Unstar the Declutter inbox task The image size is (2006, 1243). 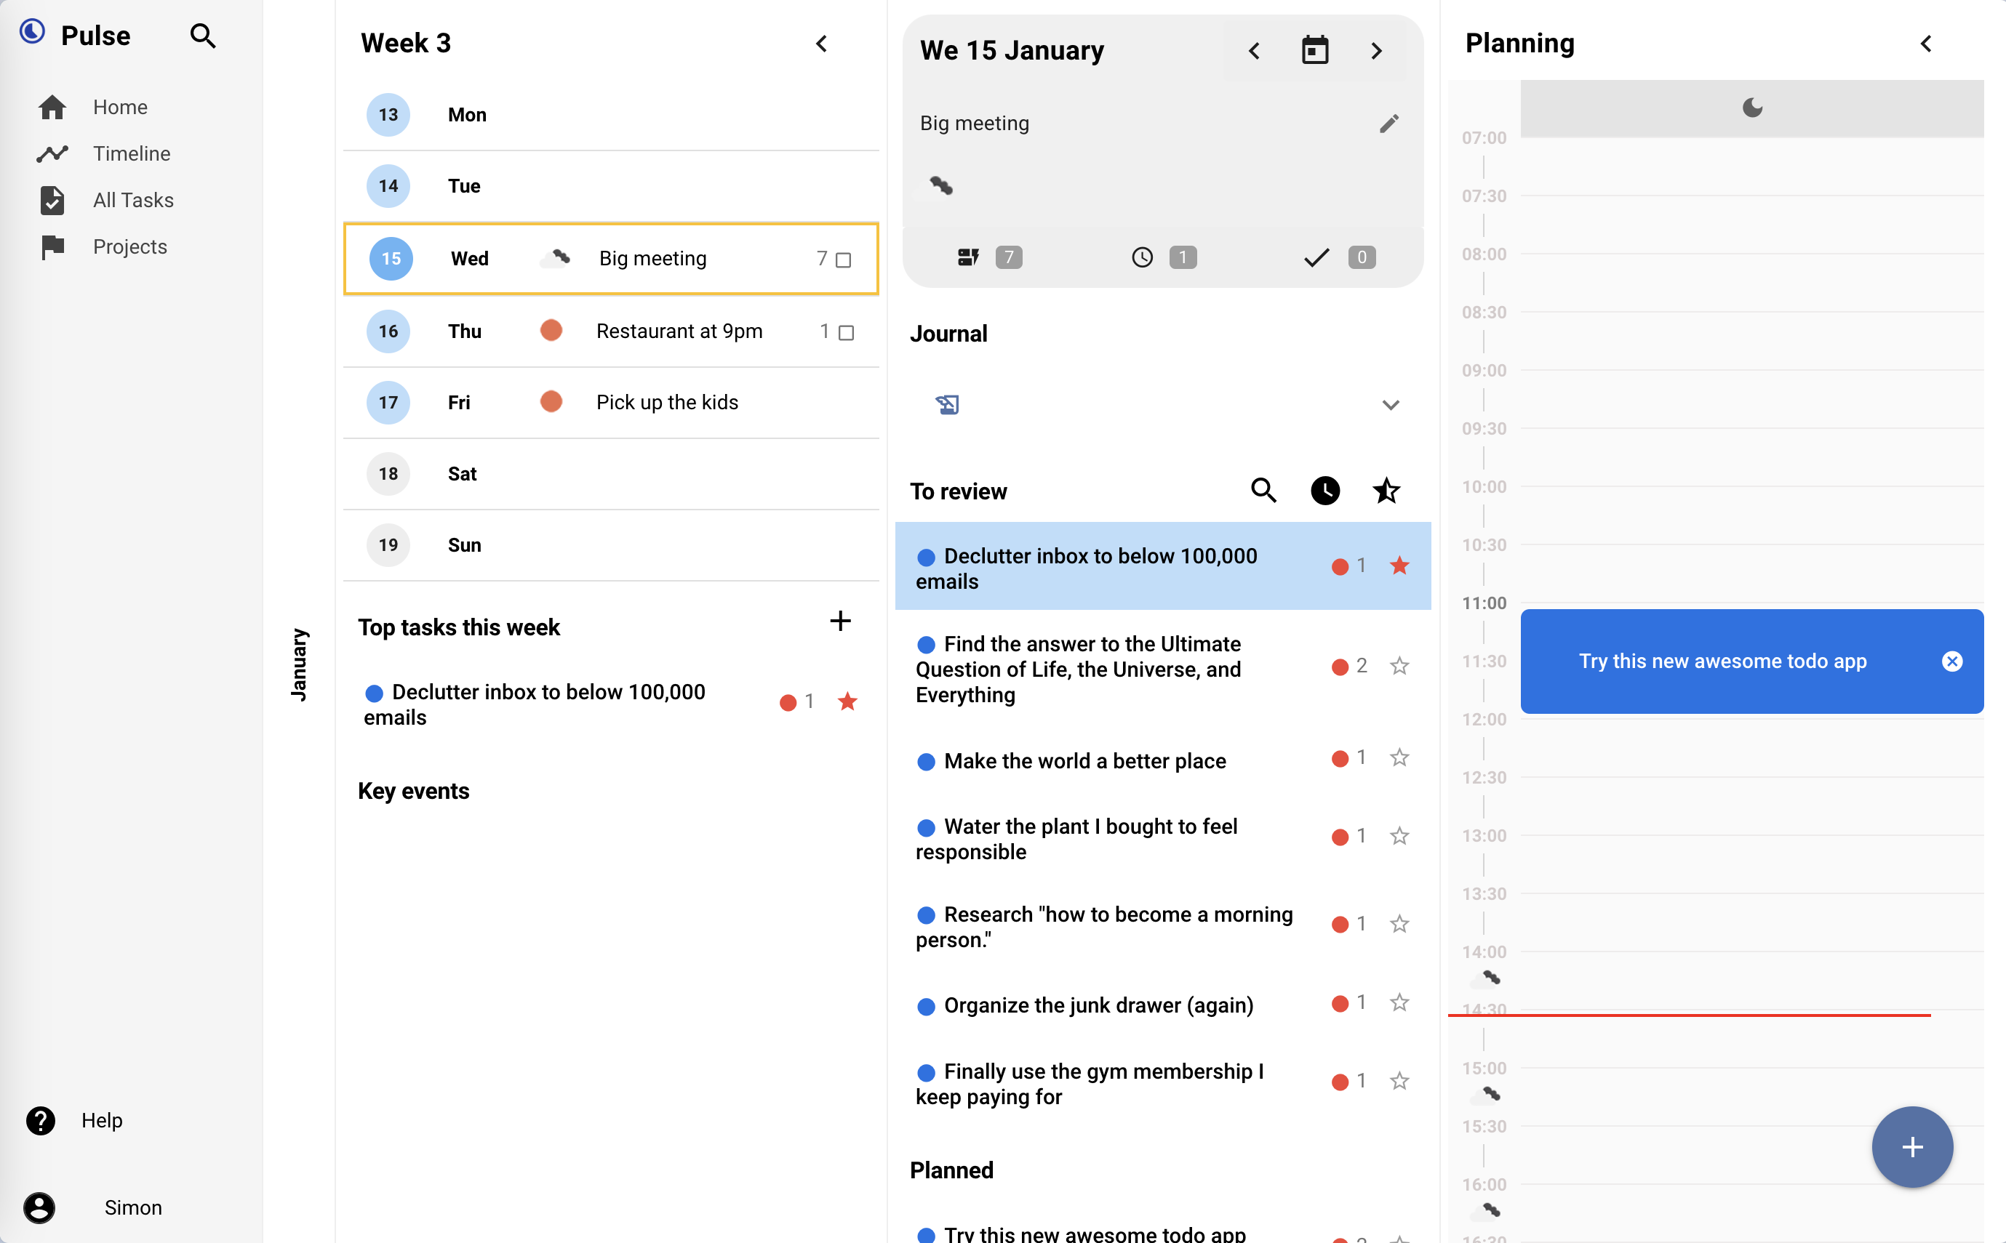1400,566
